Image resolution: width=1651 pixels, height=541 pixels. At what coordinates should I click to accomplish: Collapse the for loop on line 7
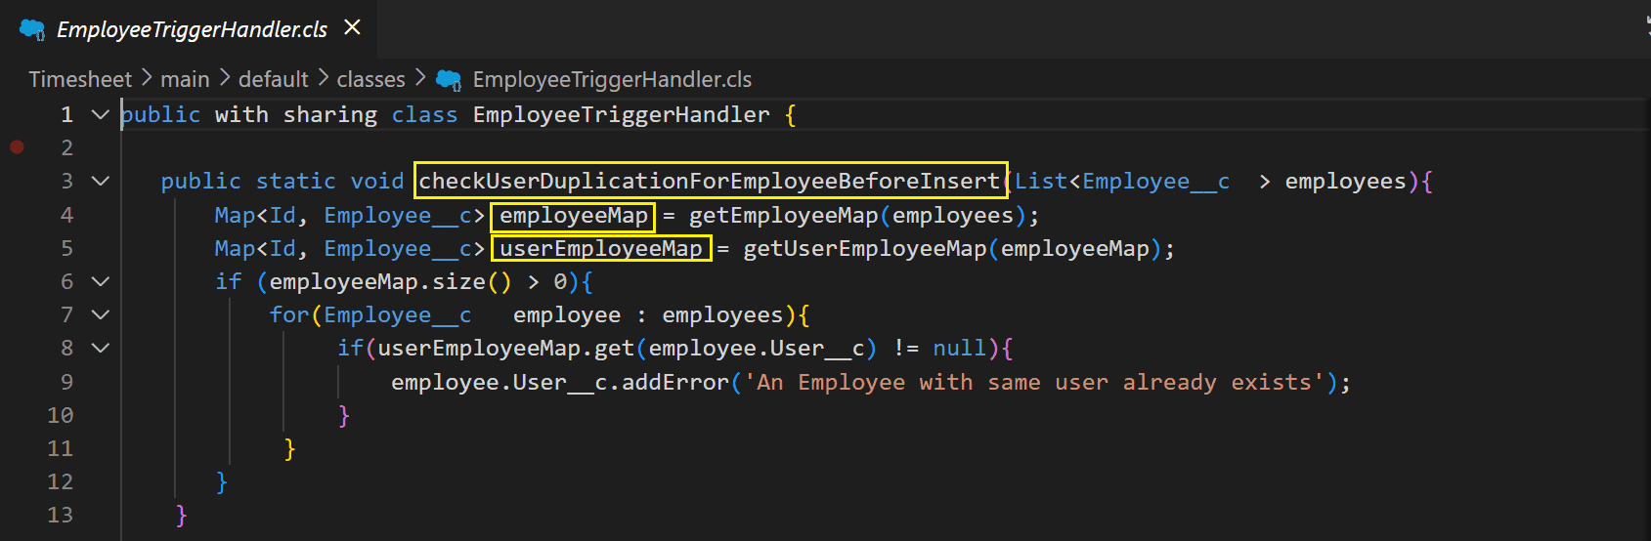(100, 314)
